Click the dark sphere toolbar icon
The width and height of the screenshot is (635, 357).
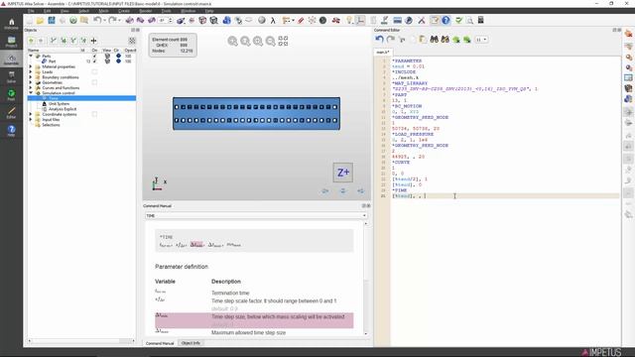point(322,20)
